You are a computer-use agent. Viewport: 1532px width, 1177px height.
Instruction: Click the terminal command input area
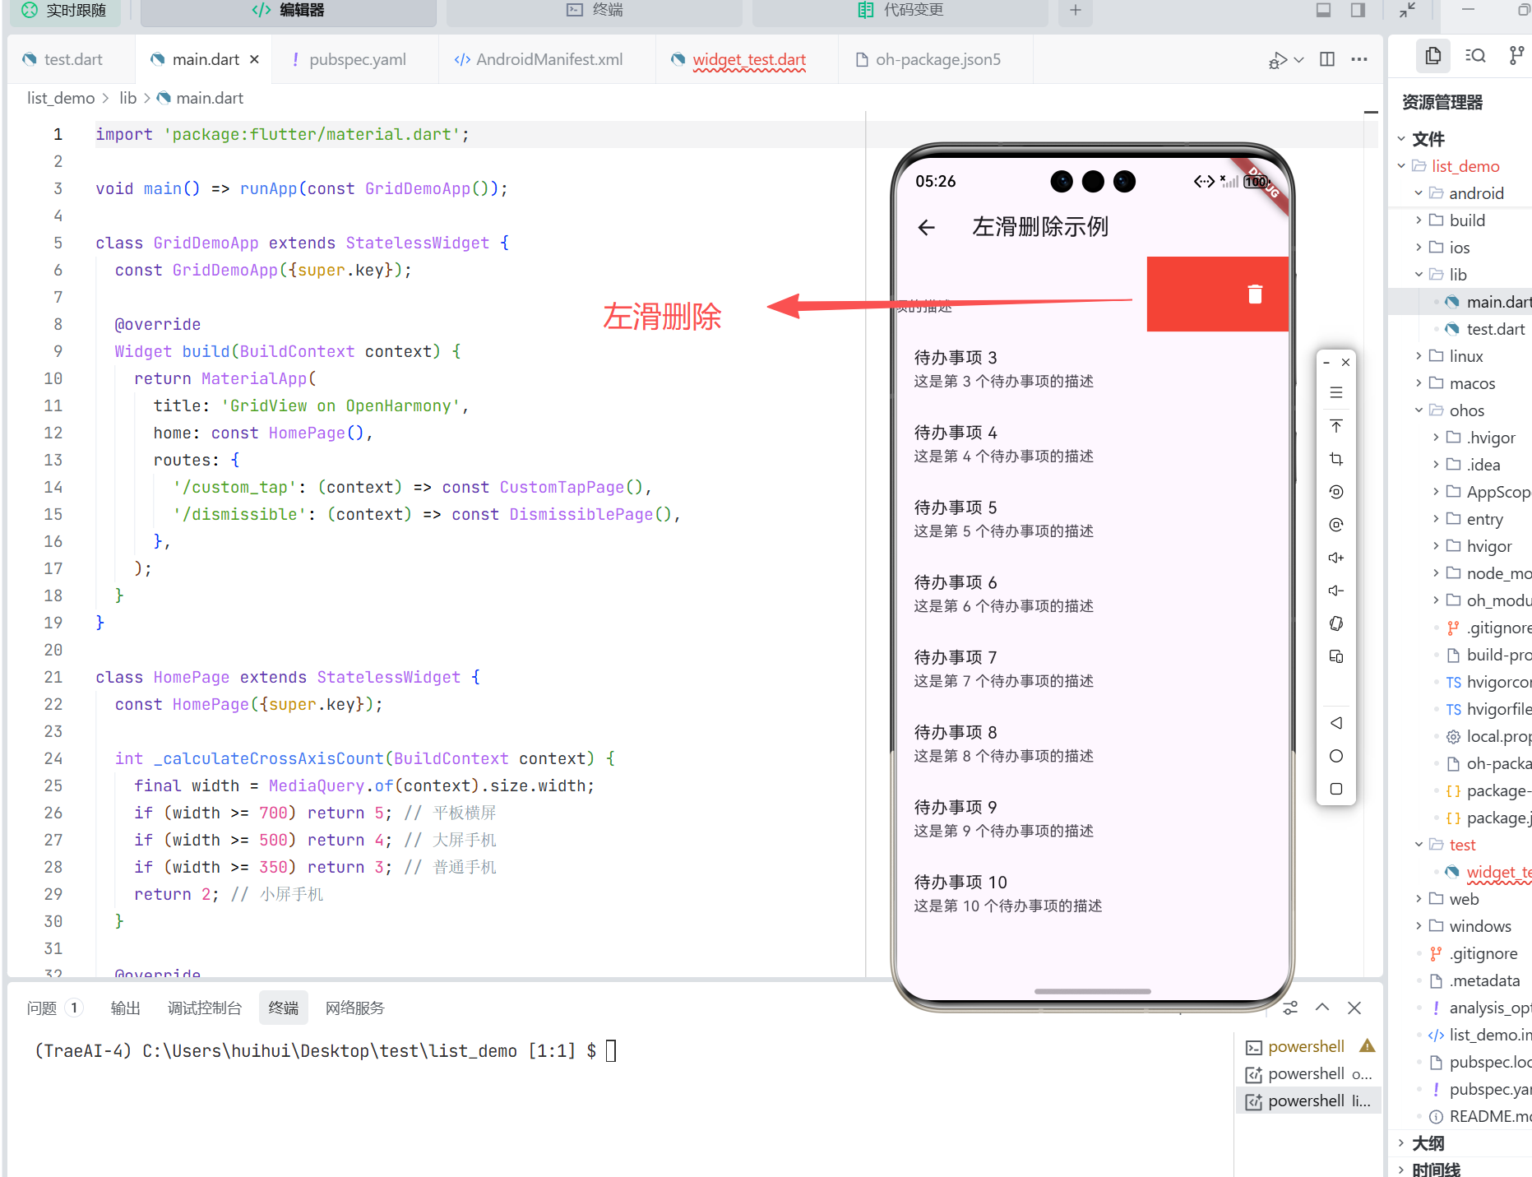pos(613,1050)
